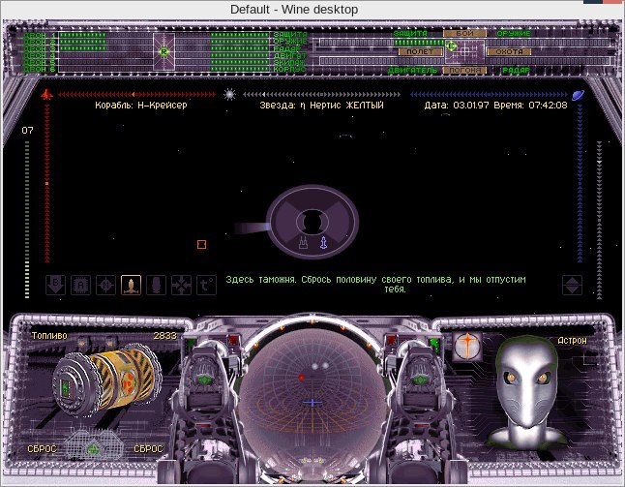625x487 pixels.
Task: Click the B down-arrow icon
Action: pos(55,285)
